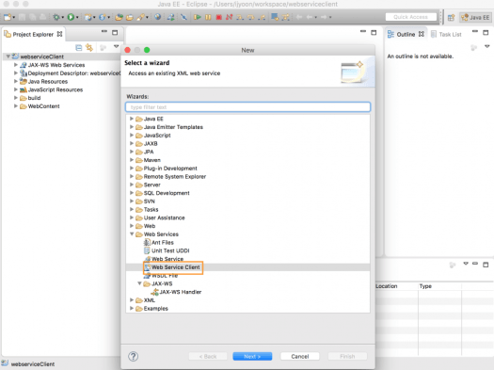Open Project Explorer view menu triangle
Screen dimensions: 494x370
116,47
